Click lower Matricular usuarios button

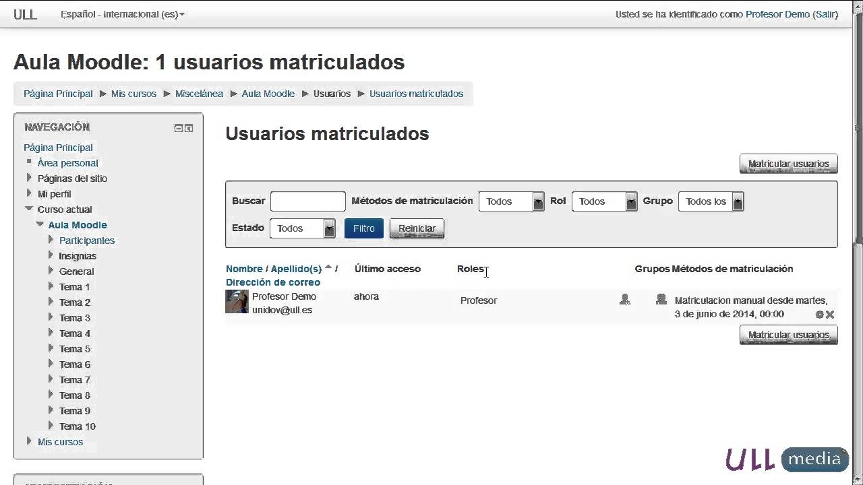tap(788, 335)
